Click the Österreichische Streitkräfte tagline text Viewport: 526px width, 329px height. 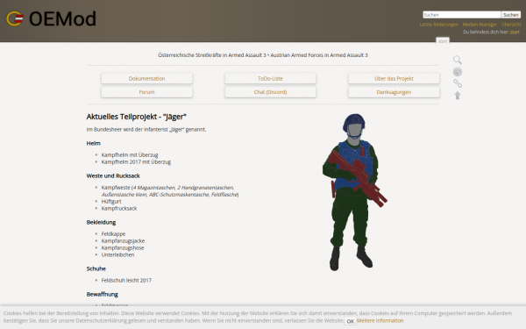[263, 55]
